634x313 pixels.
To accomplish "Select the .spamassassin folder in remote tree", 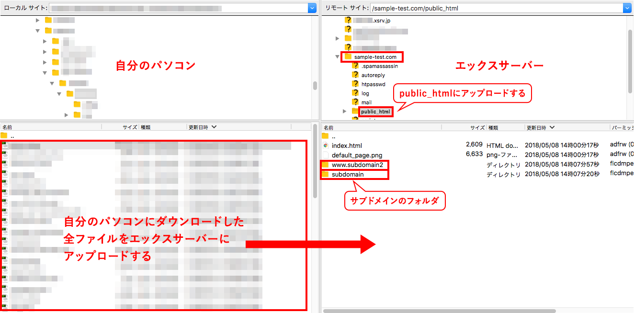I will pos(380,66).
